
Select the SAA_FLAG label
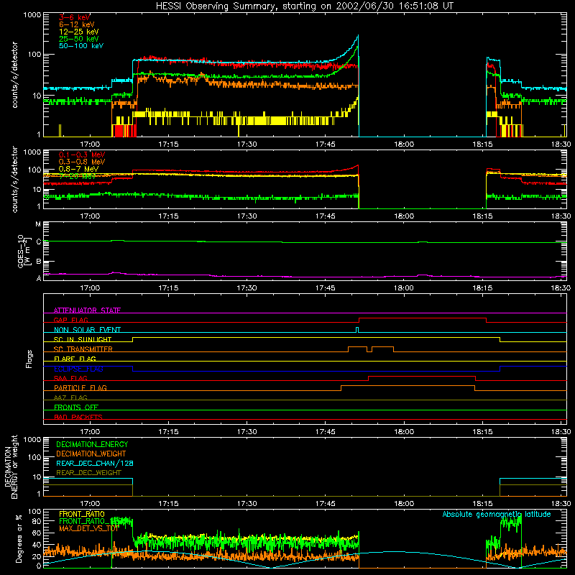70,378
